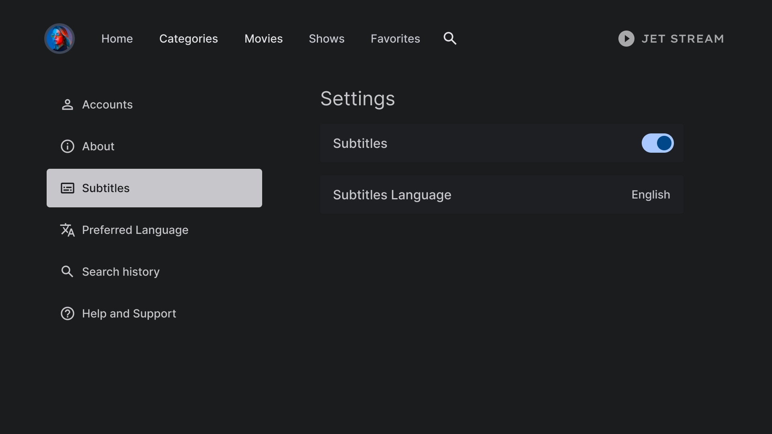Open the Movies navigation menu item
Viewport: 772px width, 434px height.
[263, 38]
